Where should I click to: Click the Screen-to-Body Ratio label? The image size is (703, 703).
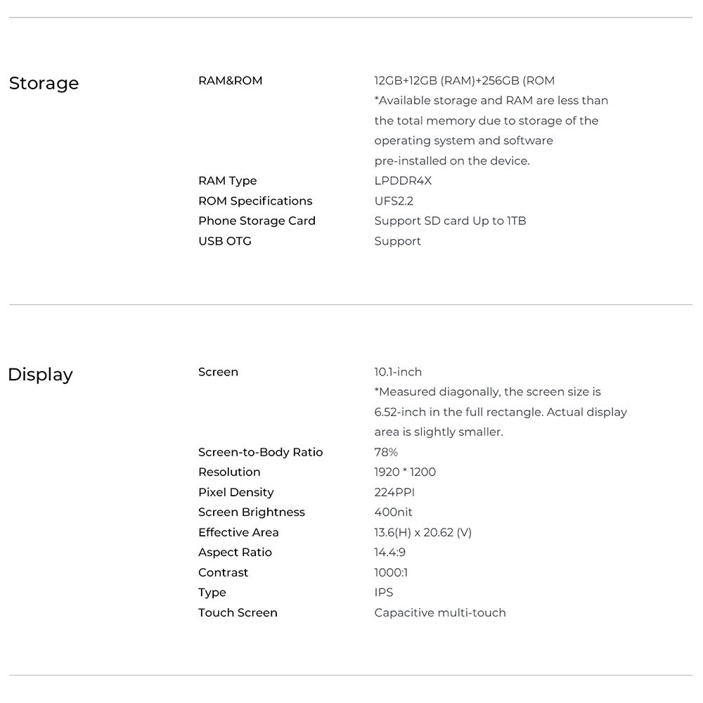(x=260, y=452)
